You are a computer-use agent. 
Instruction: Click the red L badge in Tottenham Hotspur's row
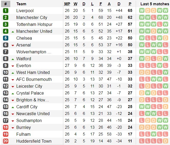[x=159, y=25]
